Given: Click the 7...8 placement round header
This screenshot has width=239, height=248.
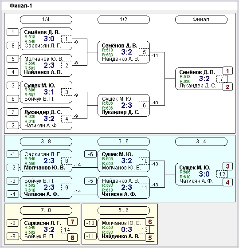Looking at the screenshot, I should (46, 210).
